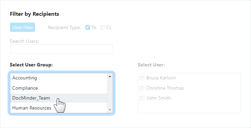Click the Filter by Recipients title
This screenshot has height=128, width=251.
(x=34, y=14)
